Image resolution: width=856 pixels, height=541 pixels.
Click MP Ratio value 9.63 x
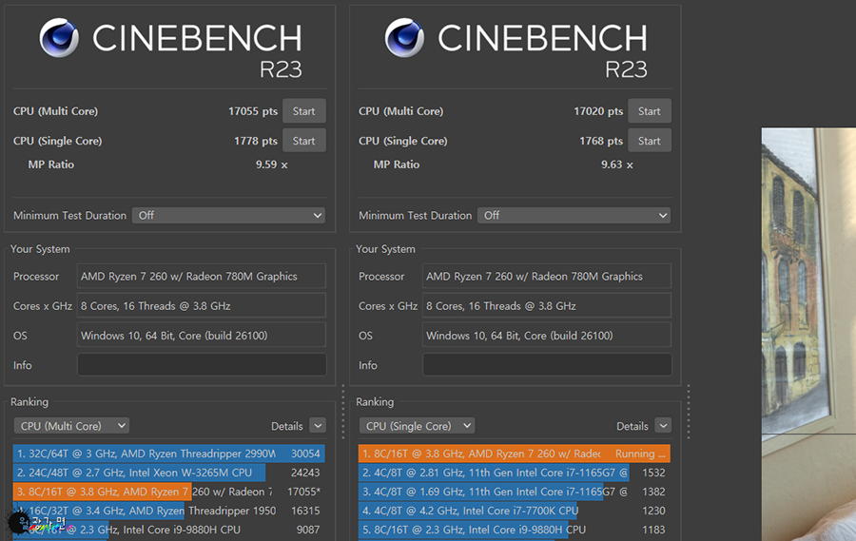[x=617, y=164]
